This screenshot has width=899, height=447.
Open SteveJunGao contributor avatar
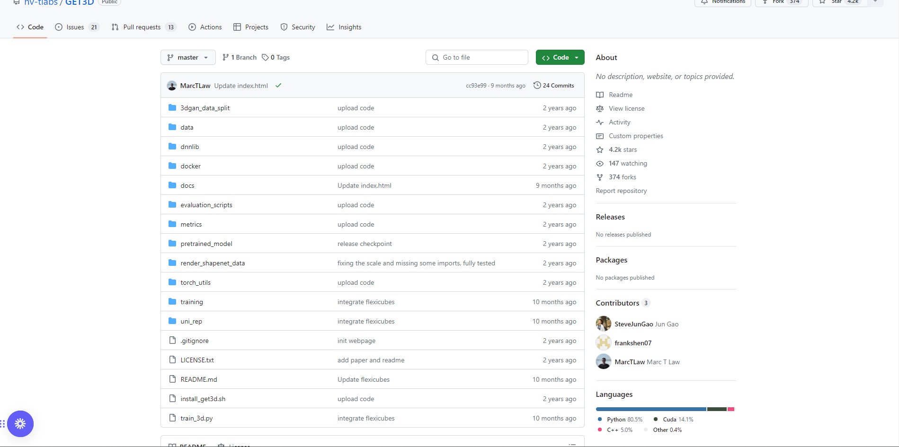(x=604, y=324)
